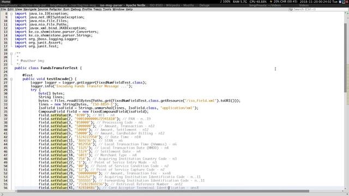Click the FundsTransferTest class name on line 23
The width and height of the screenshot is (349, 196).
tap(59, 68)
